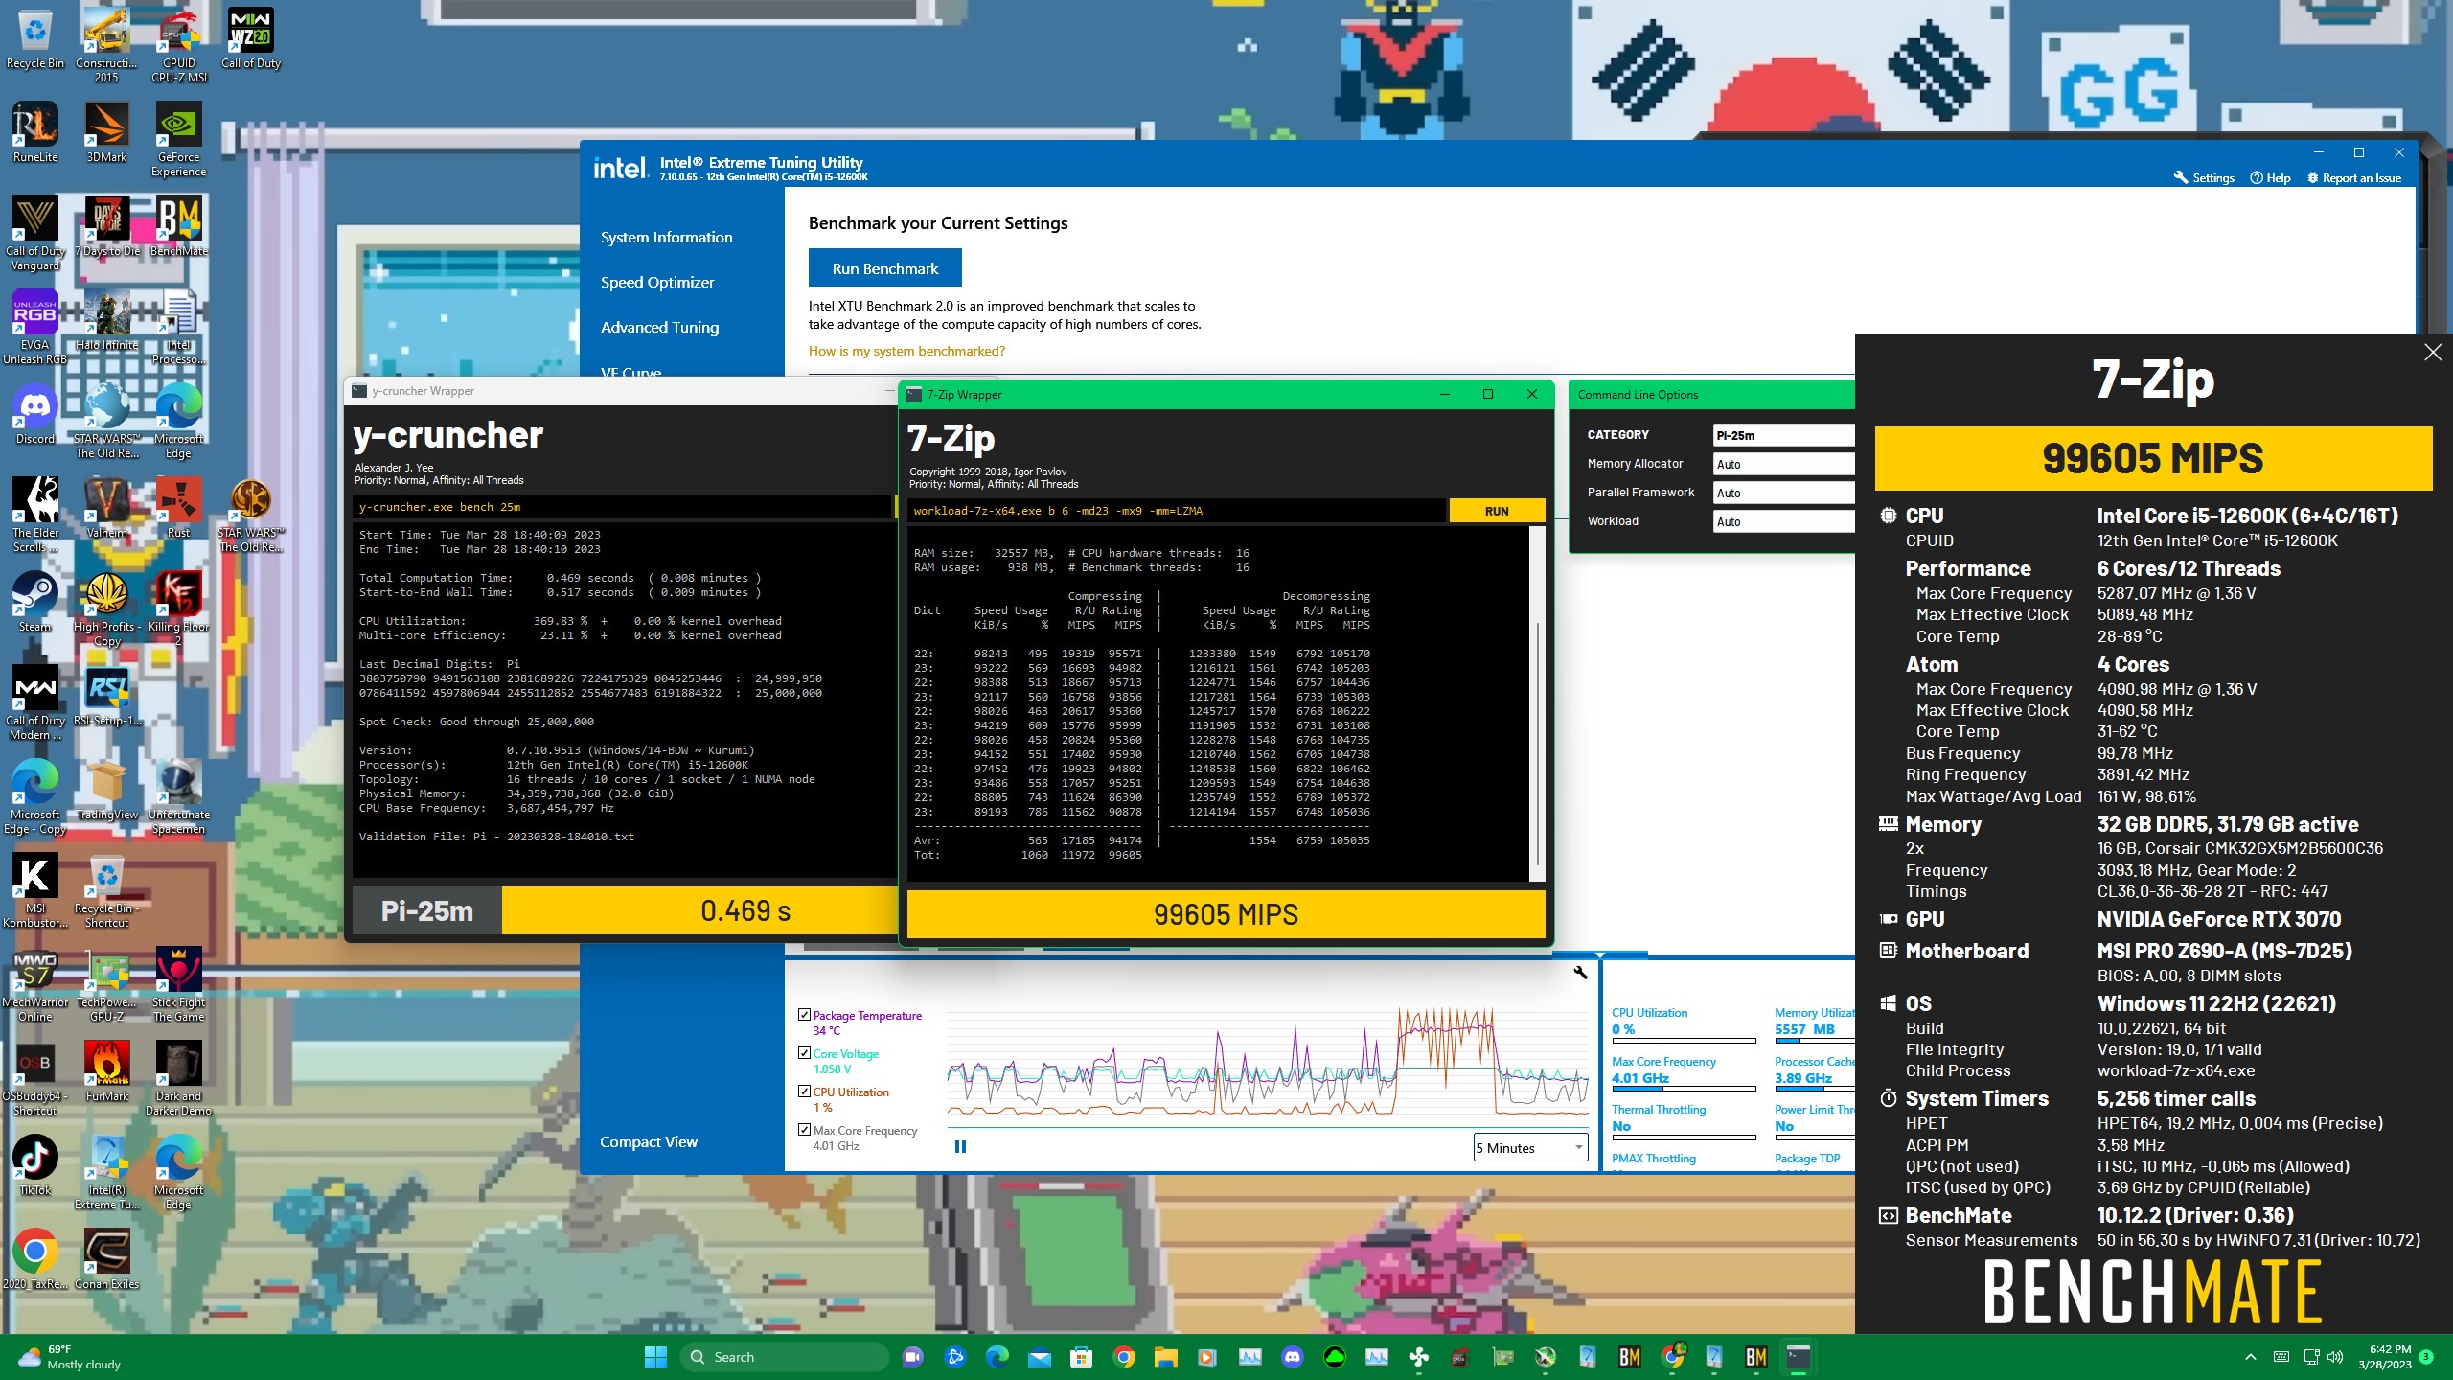Click the taskbar Search box
This screenshot has width=2453, height=1380.
pos(784,1357)
